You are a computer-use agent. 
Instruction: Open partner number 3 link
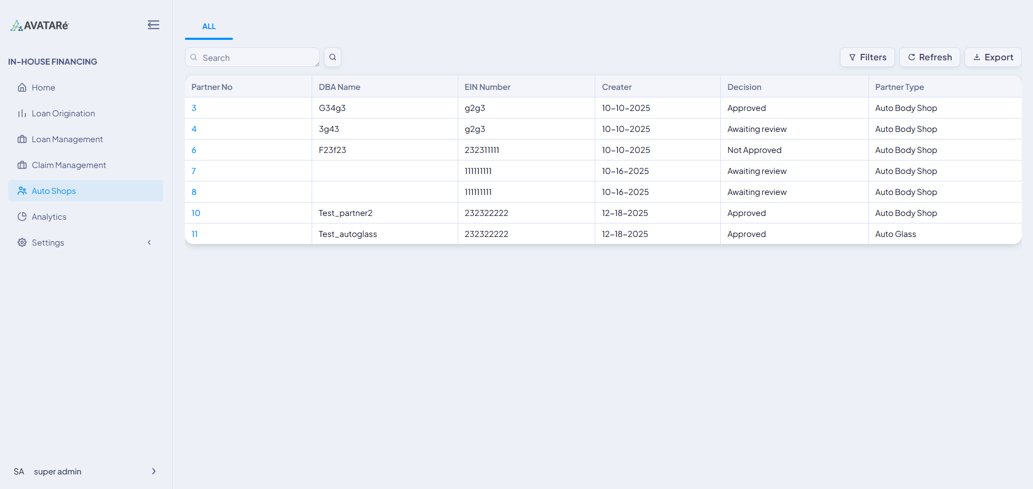[194, 108]
